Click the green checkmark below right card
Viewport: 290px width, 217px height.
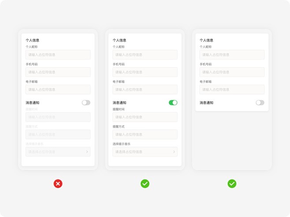tap(232, 184)
